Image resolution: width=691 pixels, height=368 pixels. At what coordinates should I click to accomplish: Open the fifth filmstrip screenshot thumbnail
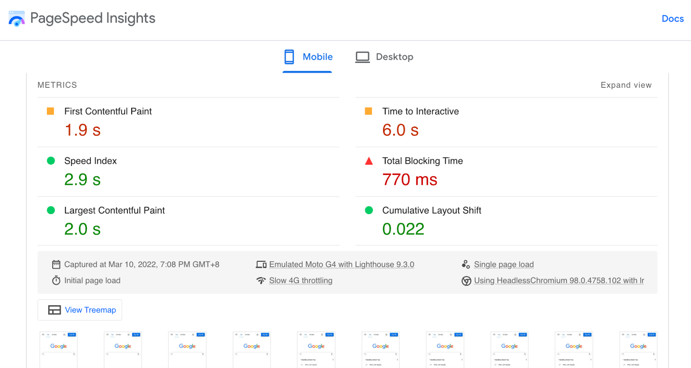coord(316,350)
